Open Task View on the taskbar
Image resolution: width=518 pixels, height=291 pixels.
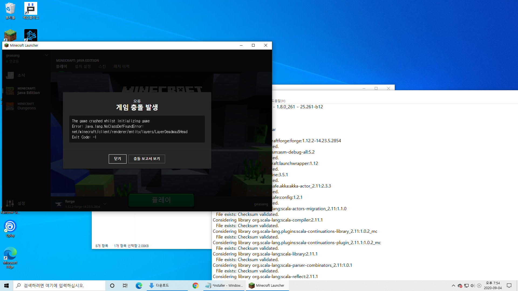tap(125, 286)
